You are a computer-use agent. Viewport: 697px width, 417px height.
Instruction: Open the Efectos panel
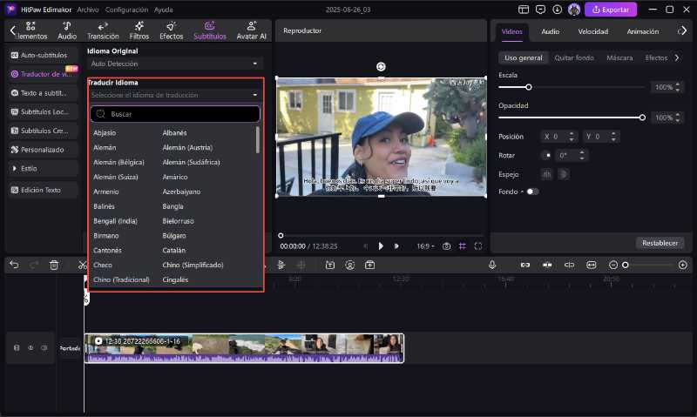pos(171,30)
